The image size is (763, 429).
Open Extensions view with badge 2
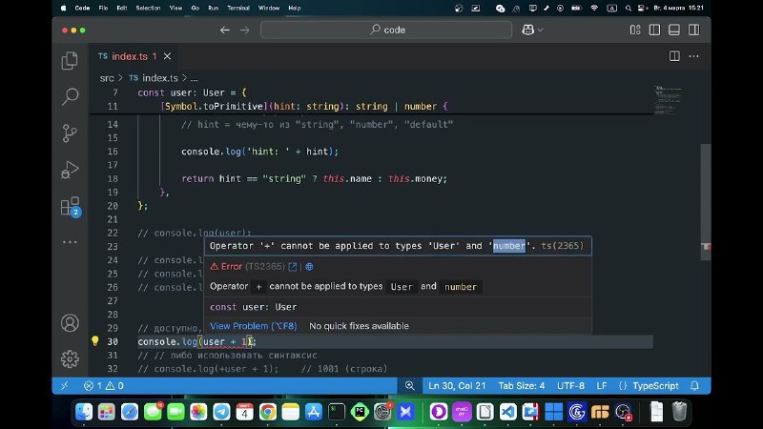click(71, 206)
